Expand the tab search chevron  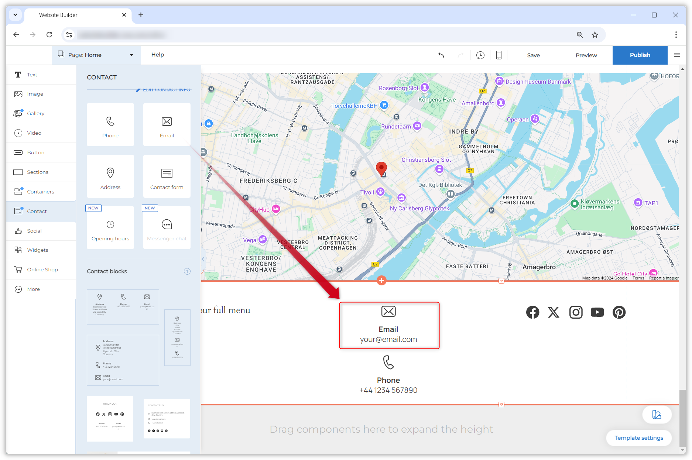[15, 15]
